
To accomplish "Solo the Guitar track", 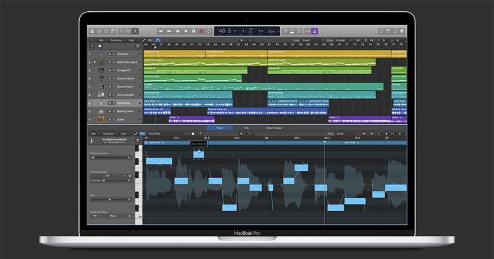I will pos(114,120).
